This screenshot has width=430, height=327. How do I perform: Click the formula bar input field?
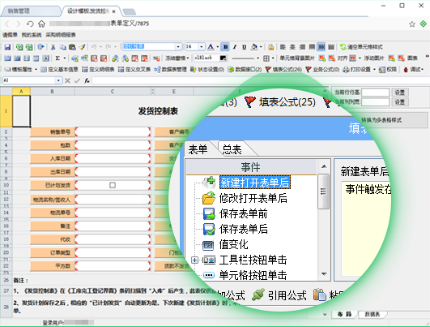pyautogui.click(x=261, y=80)
